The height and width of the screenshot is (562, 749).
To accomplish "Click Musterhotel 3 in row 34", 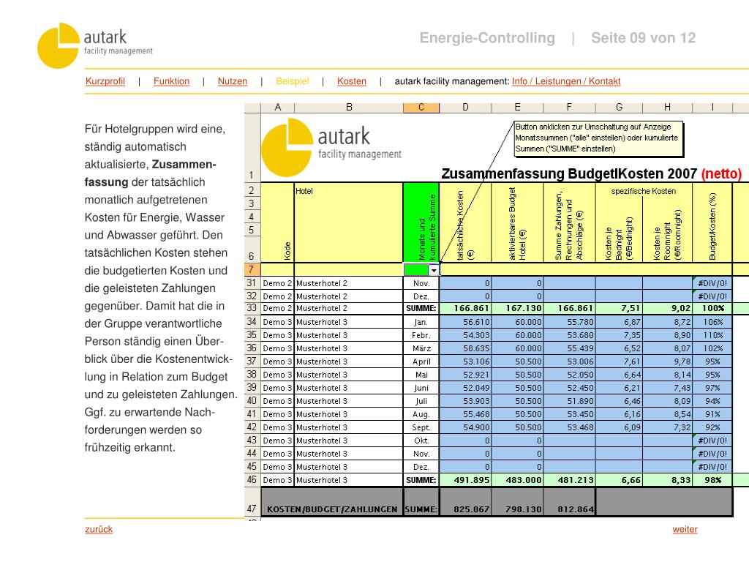I will (349, 322).
